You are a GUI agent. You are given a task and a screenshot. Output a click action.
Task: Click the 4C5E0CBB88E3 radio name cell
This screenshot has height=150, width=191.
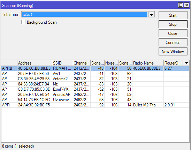148,68
